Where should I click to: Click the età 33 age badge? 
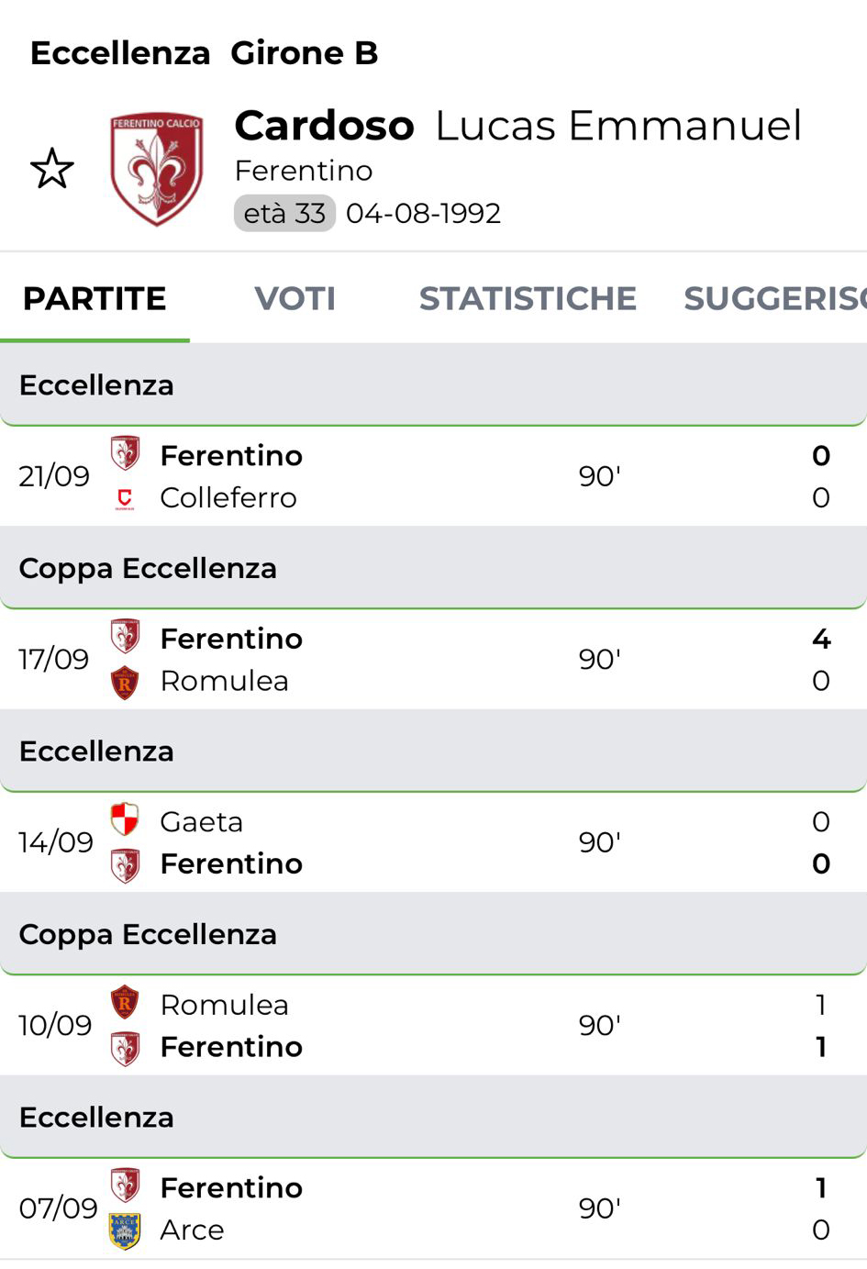[284, 214]
